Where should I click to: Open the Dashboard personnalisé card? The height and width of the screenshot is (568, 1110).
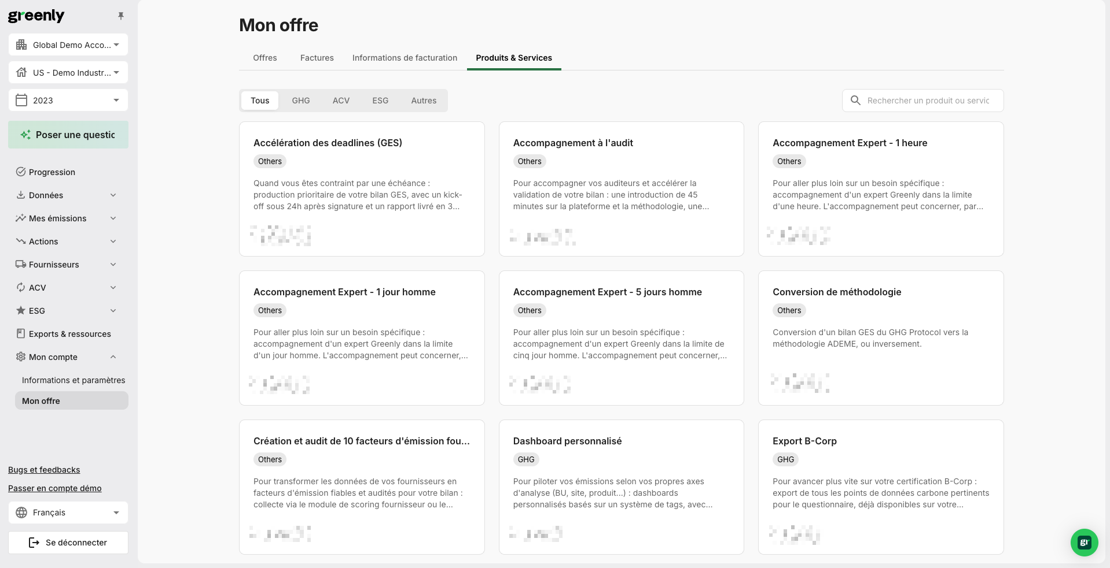tap(621, 487)
